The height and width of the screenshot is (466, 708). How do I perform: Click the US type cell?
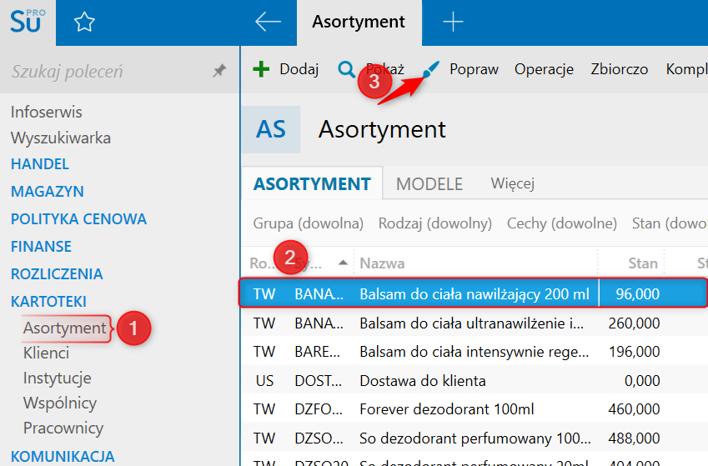264,381
